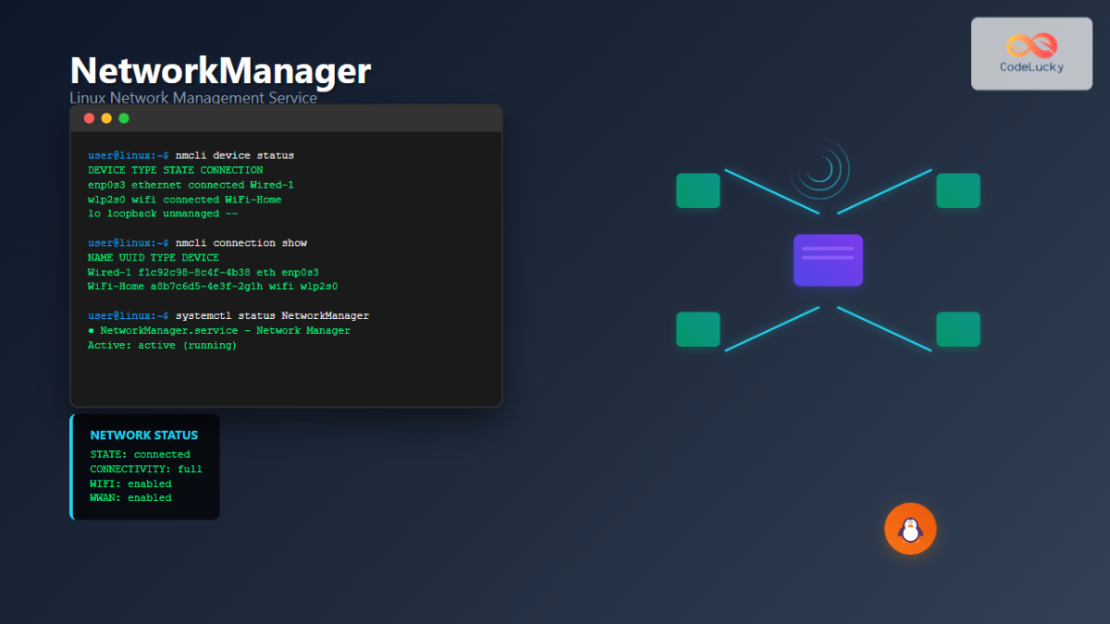The width and height of the screenshot is (1110, 624).
Task: Click the Tux penguin Linux icon
Action: 910,529
